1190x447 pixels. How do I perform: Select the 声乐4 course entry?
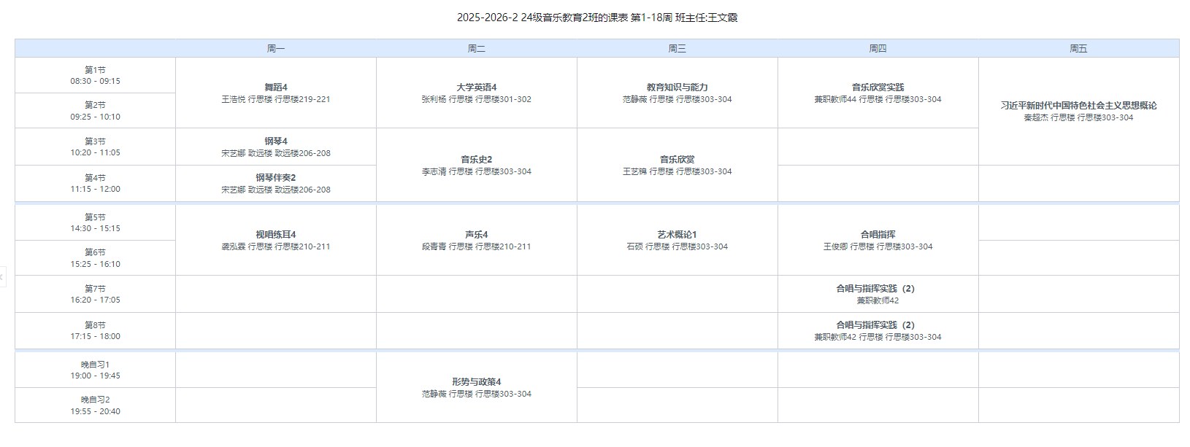[x=476, y=240]
